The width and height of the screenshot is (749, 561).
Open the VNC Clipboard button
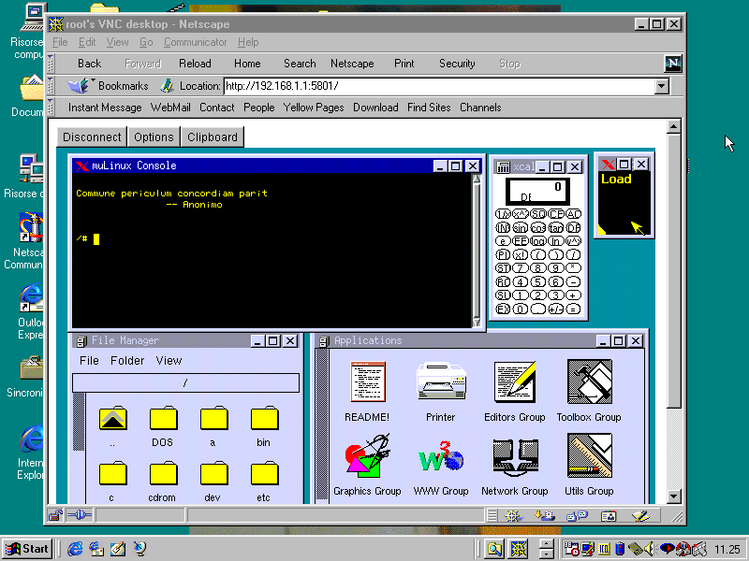213,137
